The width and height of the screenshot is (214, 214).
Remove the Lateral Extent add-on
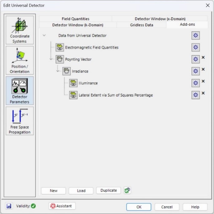[x=203, y=93]
